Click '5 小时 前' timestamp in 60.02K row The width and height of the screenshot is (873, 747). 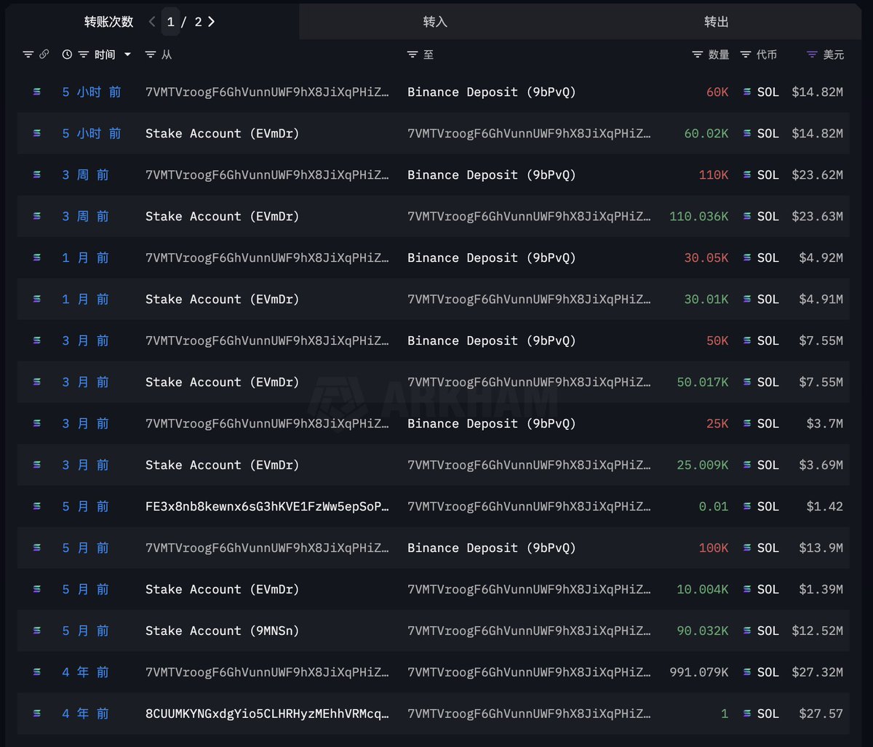[92, 133]
